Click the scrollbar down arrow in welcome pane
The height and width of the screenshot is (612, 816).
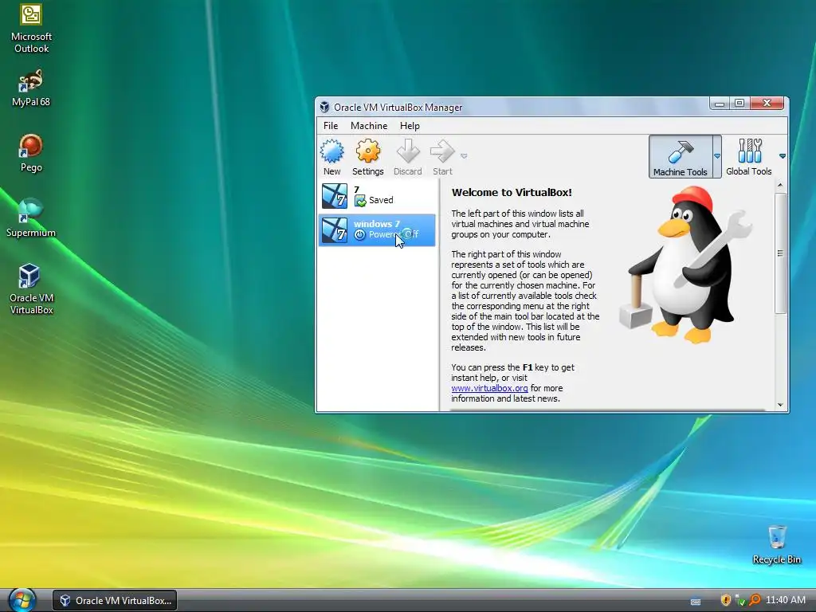tap(780, 405)
